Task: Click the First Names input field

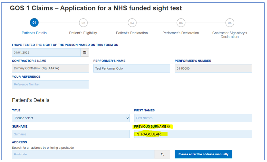Action: (x=193, y=118)
